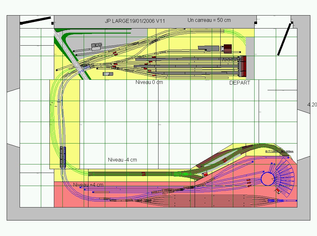This screenshot has height=236, width=317.
Task: Select the small red-roofed building near ramp
Action: click(205, 174)
